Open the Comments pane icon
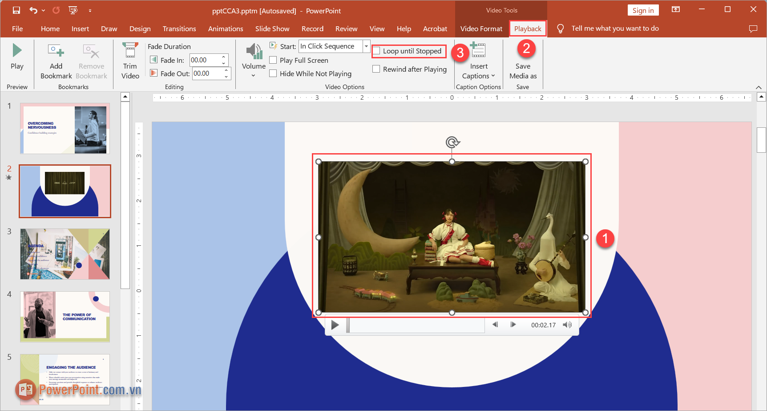 (x=753, y=28)
